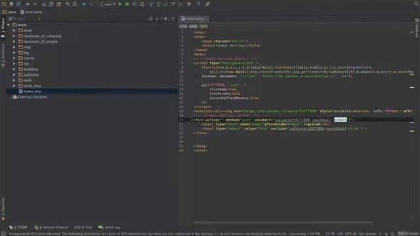
Task: Click the editor horizontal scrollbar
Action: click(283, 222)
